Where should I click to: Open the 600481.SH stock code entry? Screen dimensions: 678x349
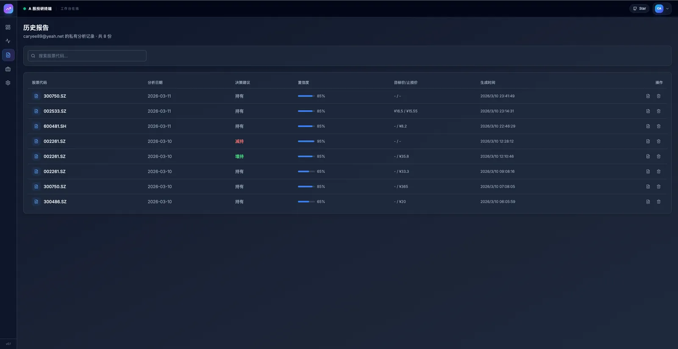55,126
